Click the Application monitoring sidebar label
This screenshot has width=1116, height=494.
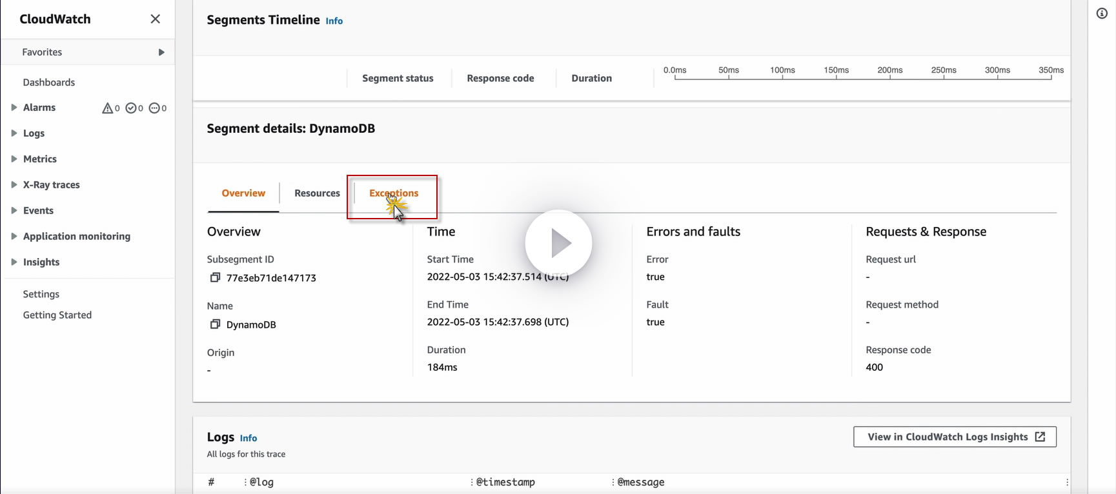pos(77,236)
